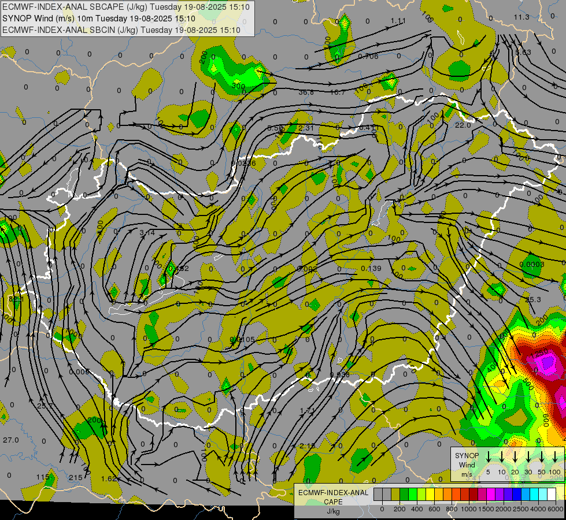Click the 1.62 value on the map
This screenshot has width=566, height=520.
109,479
